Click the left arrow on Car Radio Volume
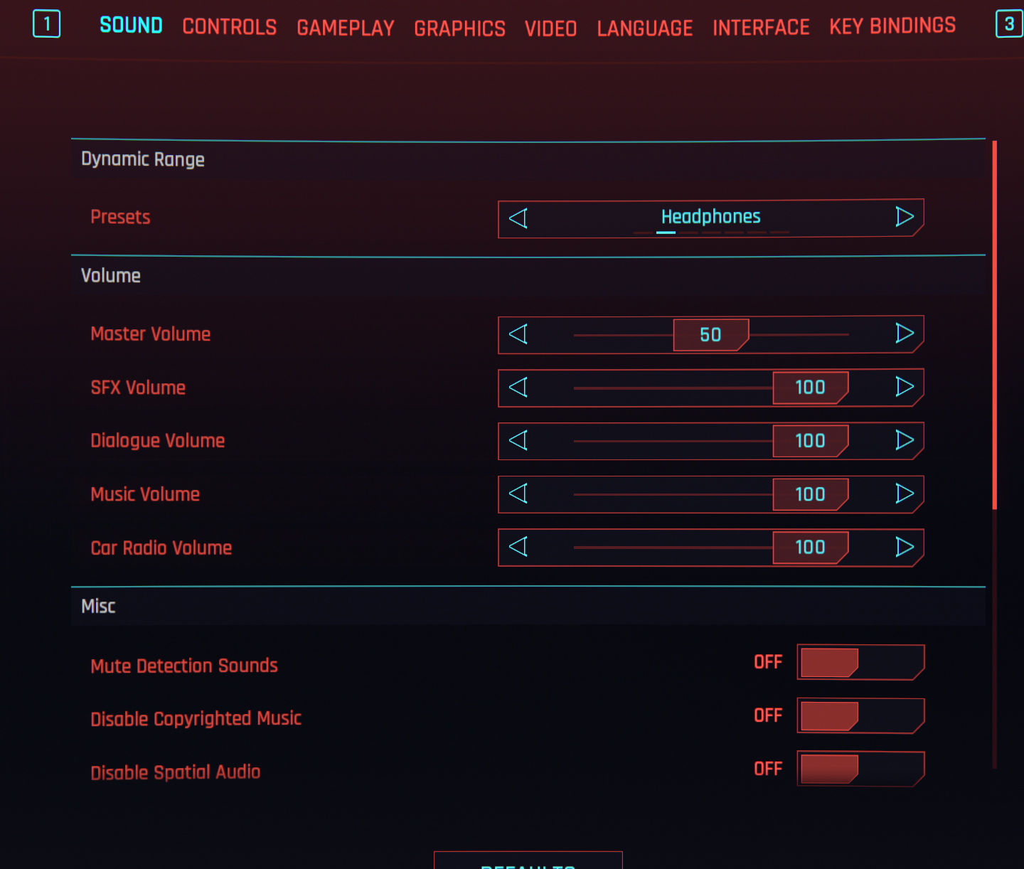Viewport: 1024px width, 869px height. coord(517,548)
